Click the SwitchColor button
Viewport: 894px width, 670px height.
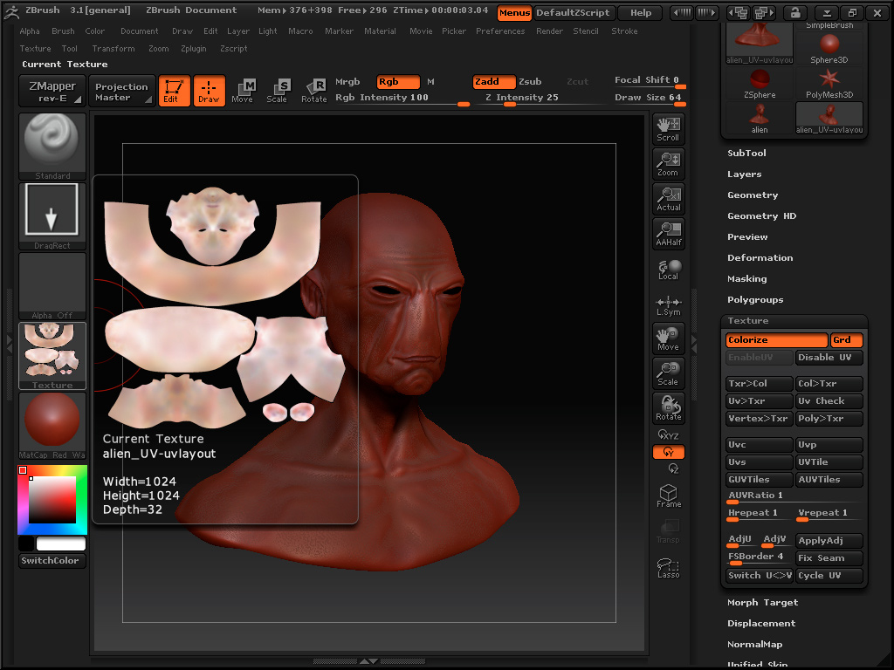52,561
